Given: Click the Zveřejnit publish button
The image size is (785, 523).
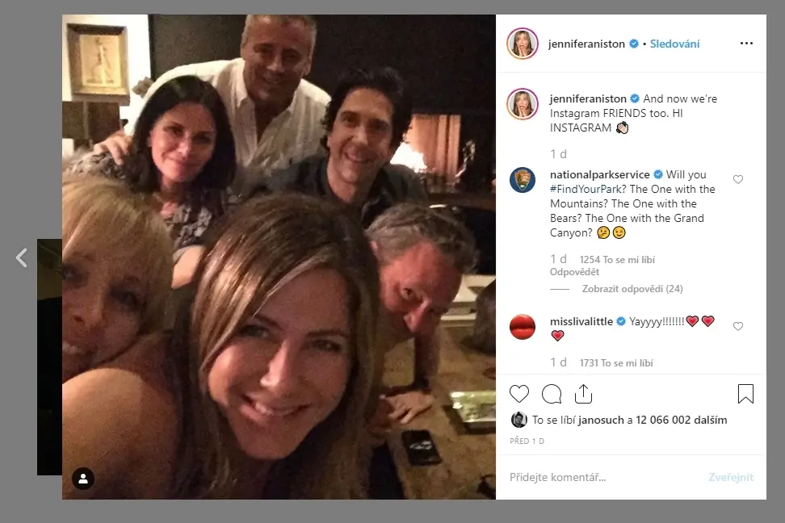Looking at the screenshot, I should 730,477.
